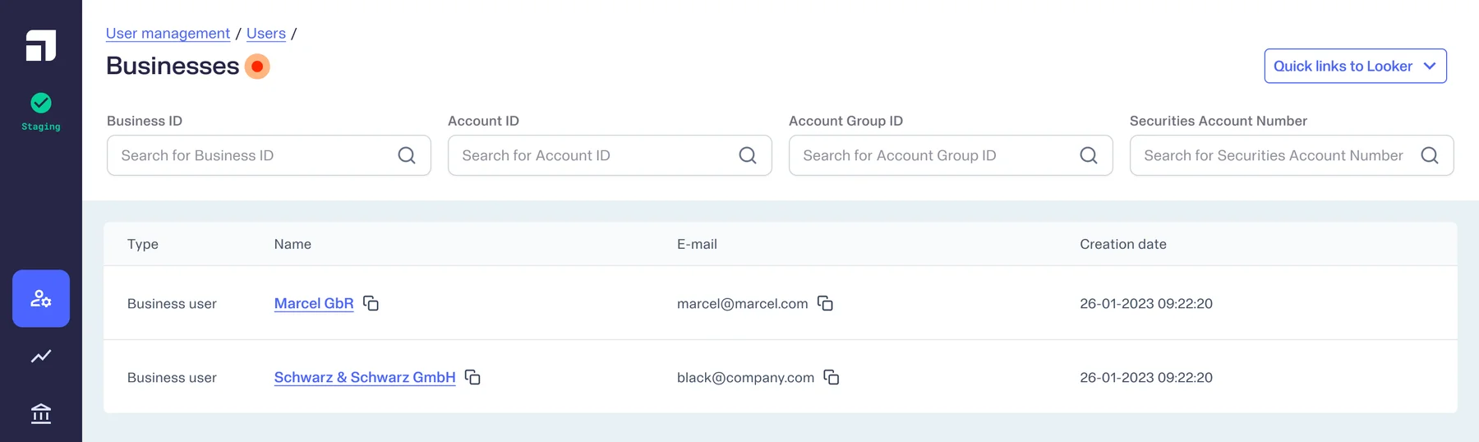1479x442 pixels.
Task: Copy the black@company.com email
Action: [832, 377]
